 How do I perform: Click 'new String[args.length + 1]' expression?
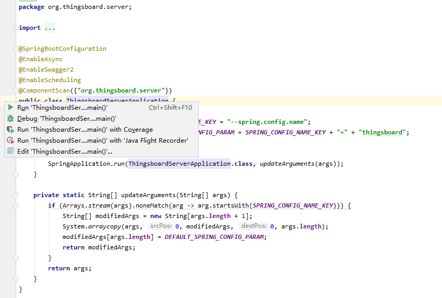pos(199,216)
